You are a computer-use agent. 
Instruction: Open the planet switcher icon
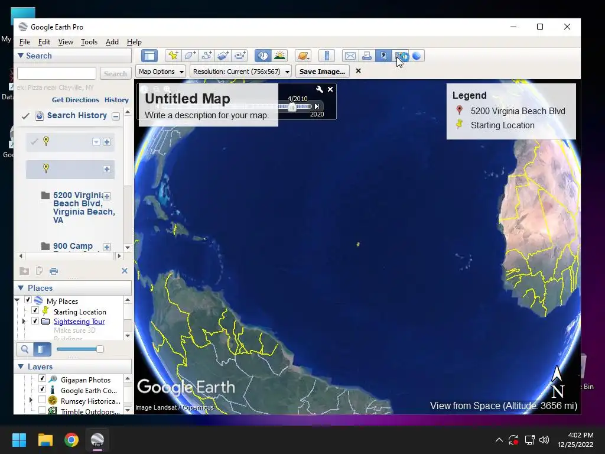[303, 56]
